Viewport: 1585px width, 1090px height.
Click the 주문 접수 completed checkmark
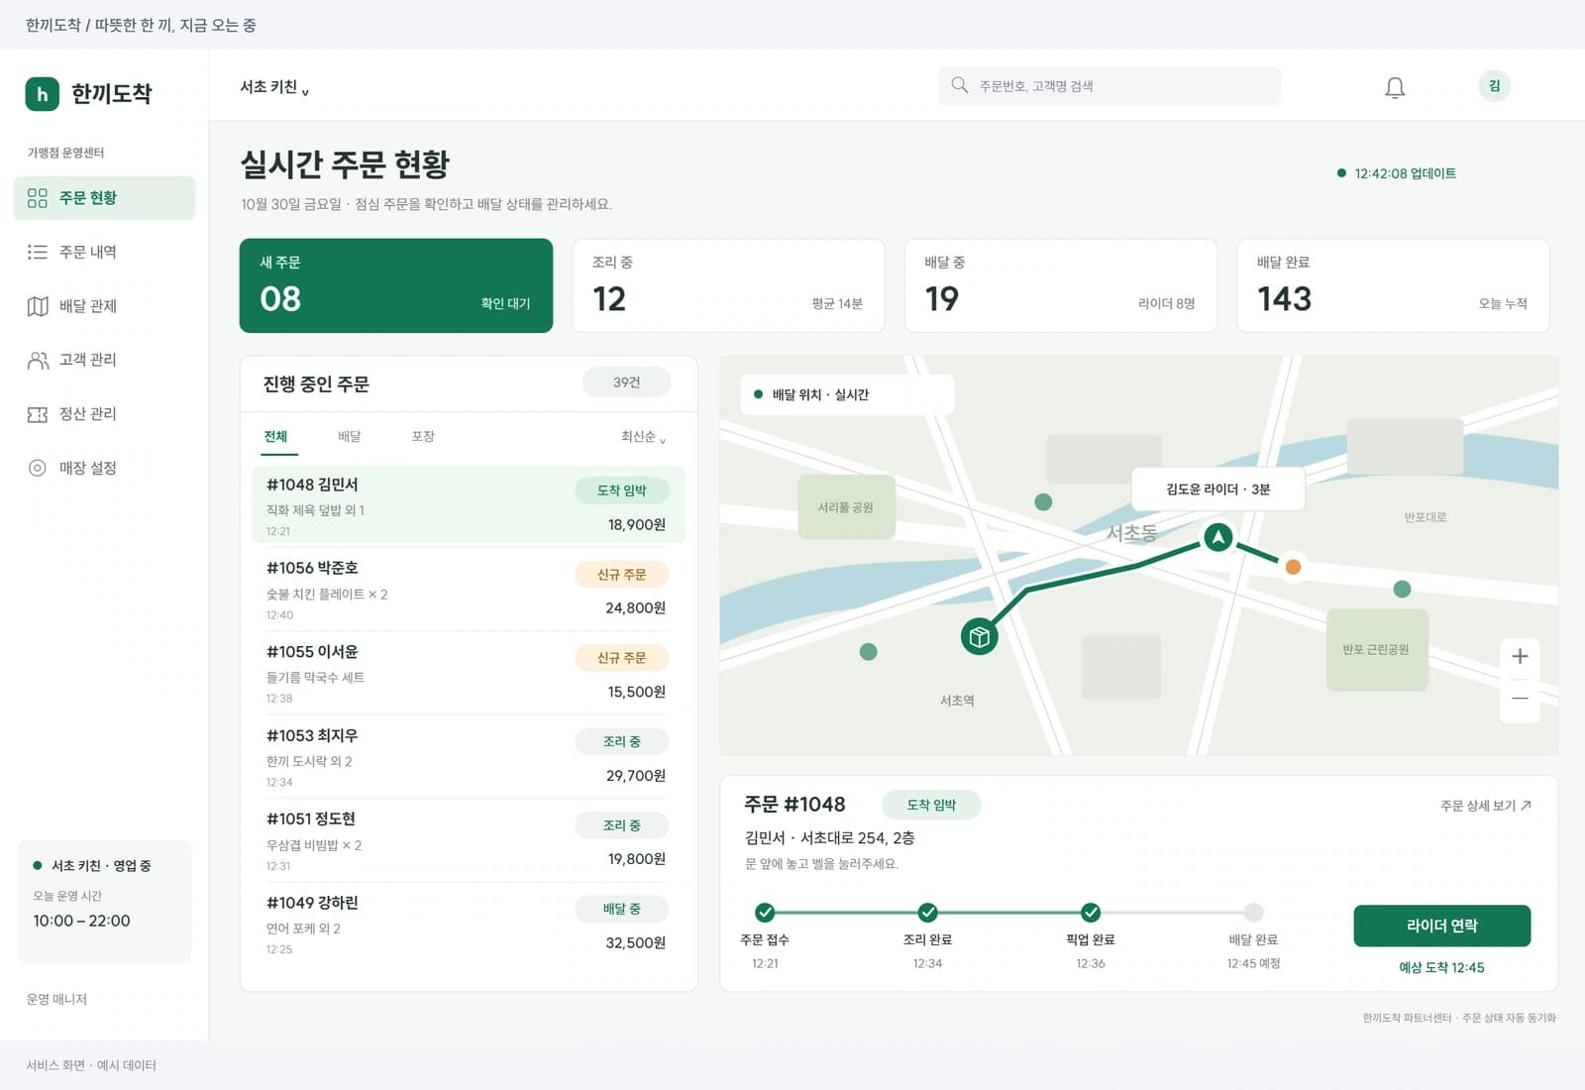point(765,912)
